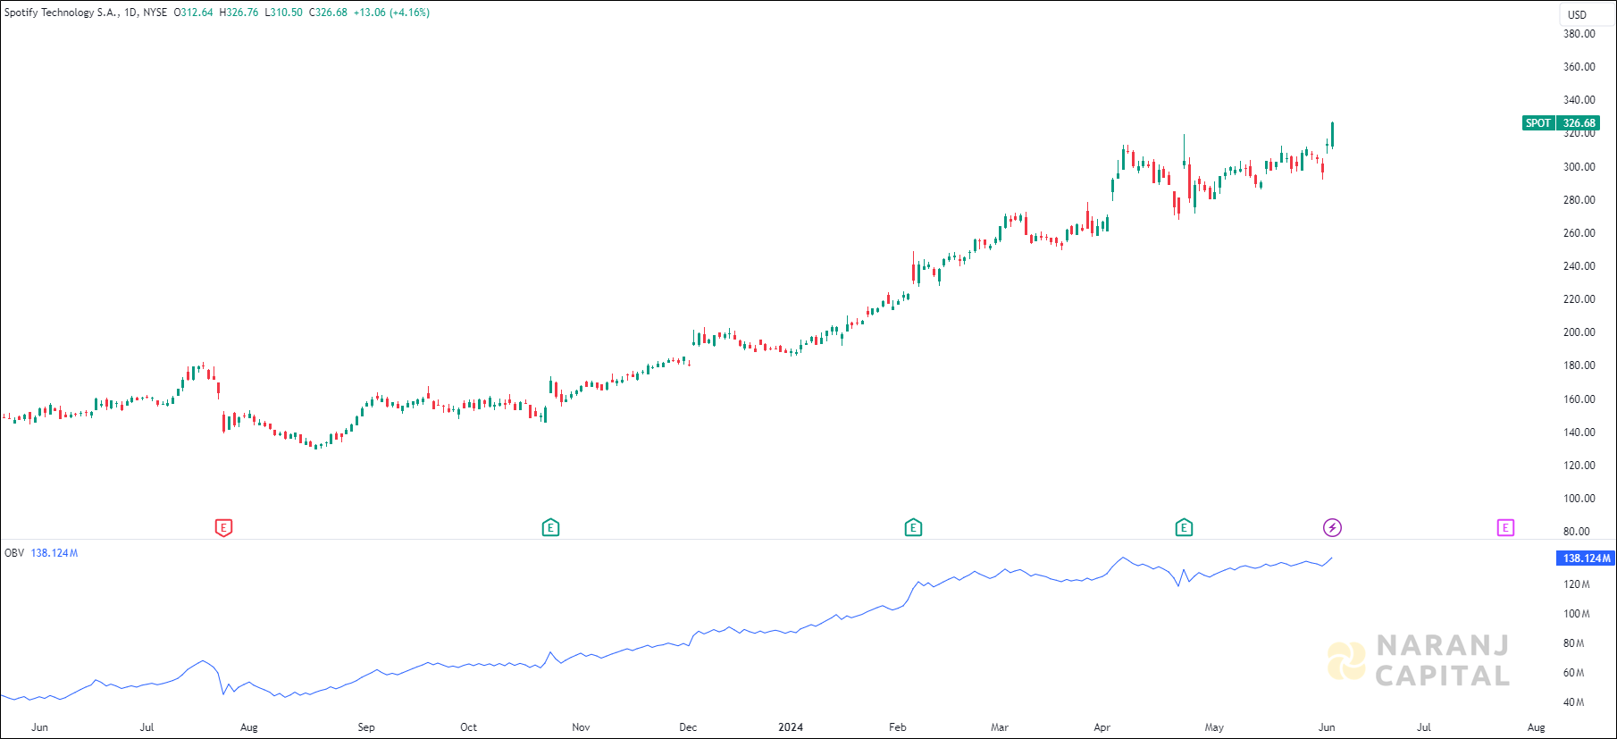1617x739 pixels.
Task: Click the Dec label on time axis
Action: coord(688,727)
